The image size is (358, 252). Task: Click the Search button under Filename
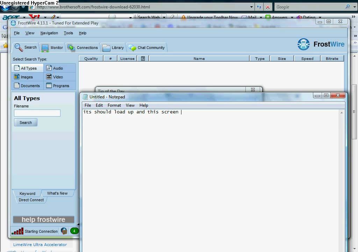click(x=26, y=122)
